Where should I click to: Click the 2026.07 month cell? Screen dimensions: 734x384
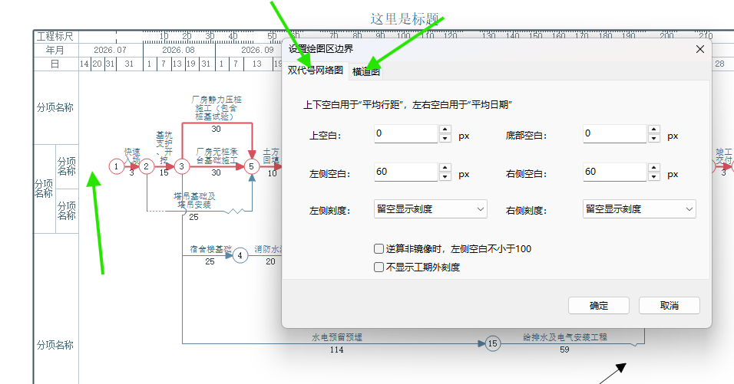[110, 50]
